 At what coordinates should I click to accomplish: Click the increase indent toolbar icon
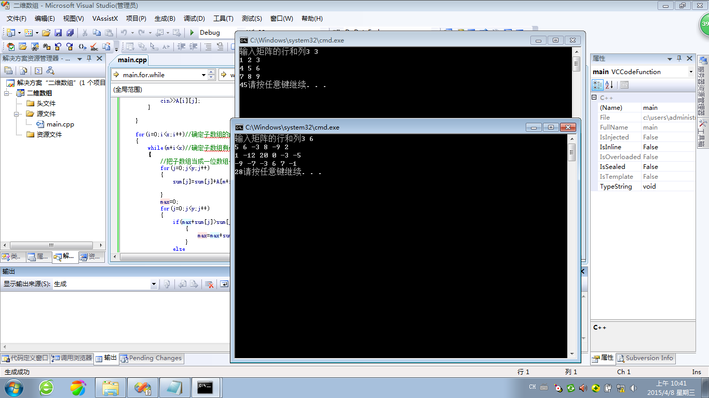194,47
